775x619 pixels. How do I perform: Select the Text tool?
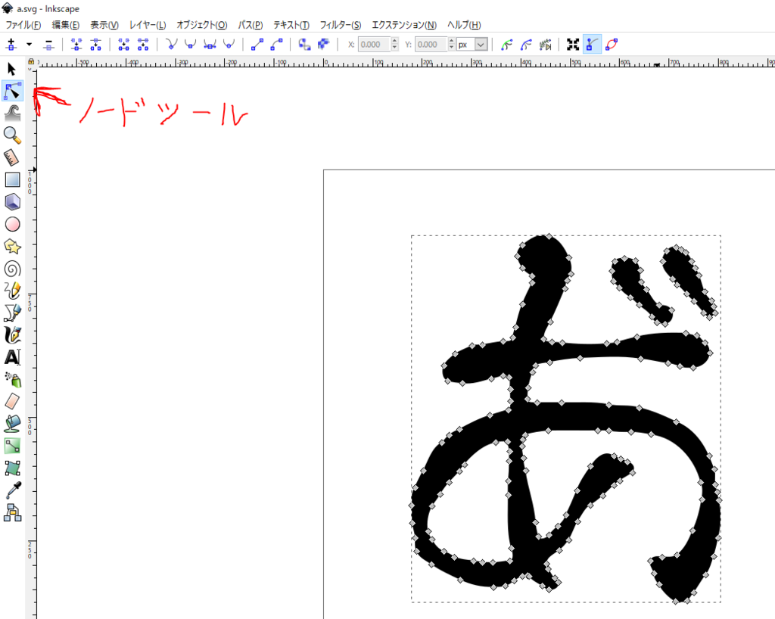click(x=12, y=357)
